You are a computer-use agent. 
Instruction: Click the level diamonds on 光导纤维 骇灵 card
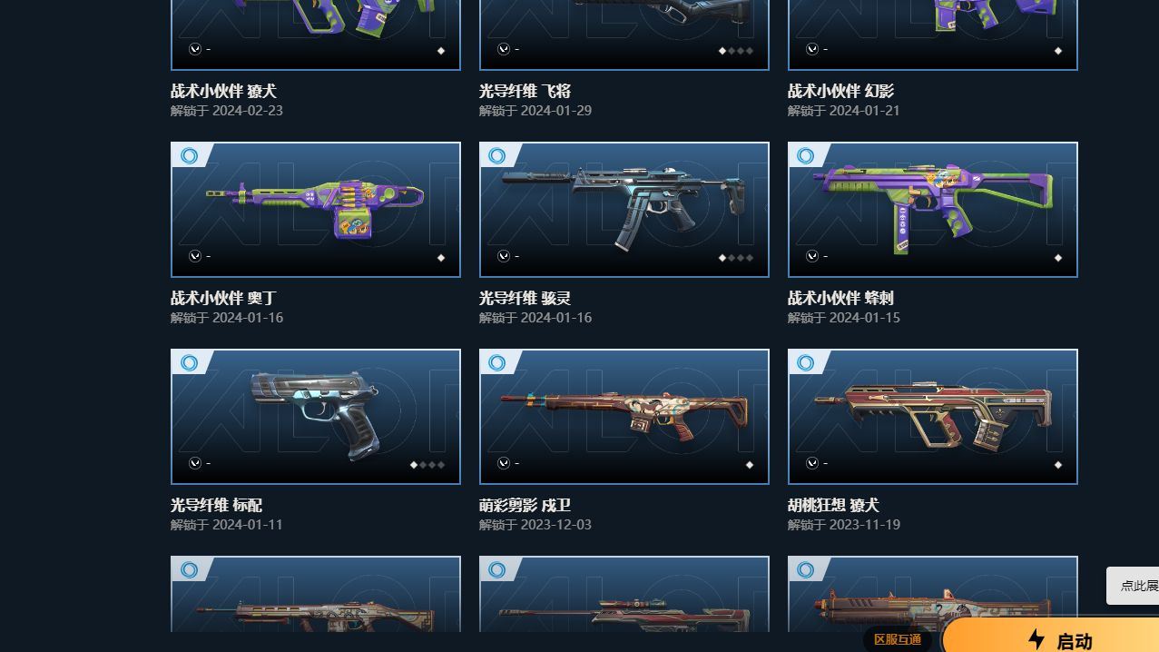coord(736,258)
